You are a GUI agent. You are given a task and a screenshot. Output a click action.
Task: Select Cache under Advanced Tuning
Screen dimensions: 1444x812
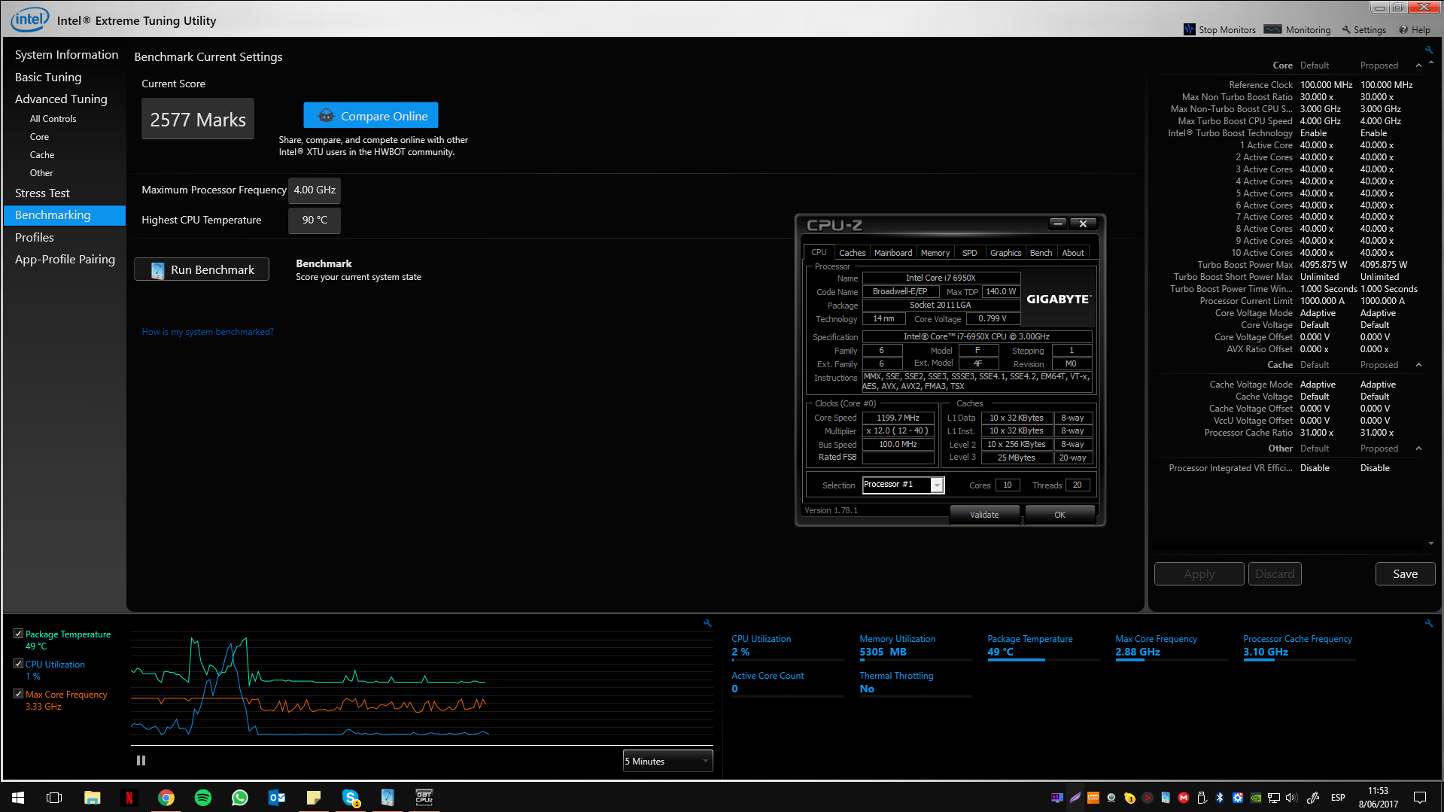(42, 155)
